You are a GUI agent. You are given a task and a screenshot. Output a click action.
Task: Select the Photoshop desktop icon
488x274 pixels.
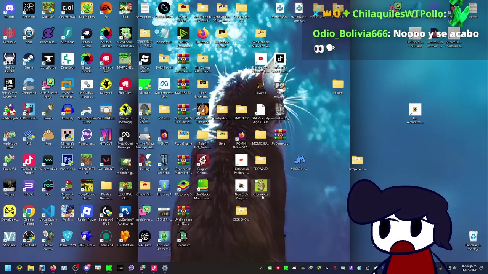coord(67,162)
